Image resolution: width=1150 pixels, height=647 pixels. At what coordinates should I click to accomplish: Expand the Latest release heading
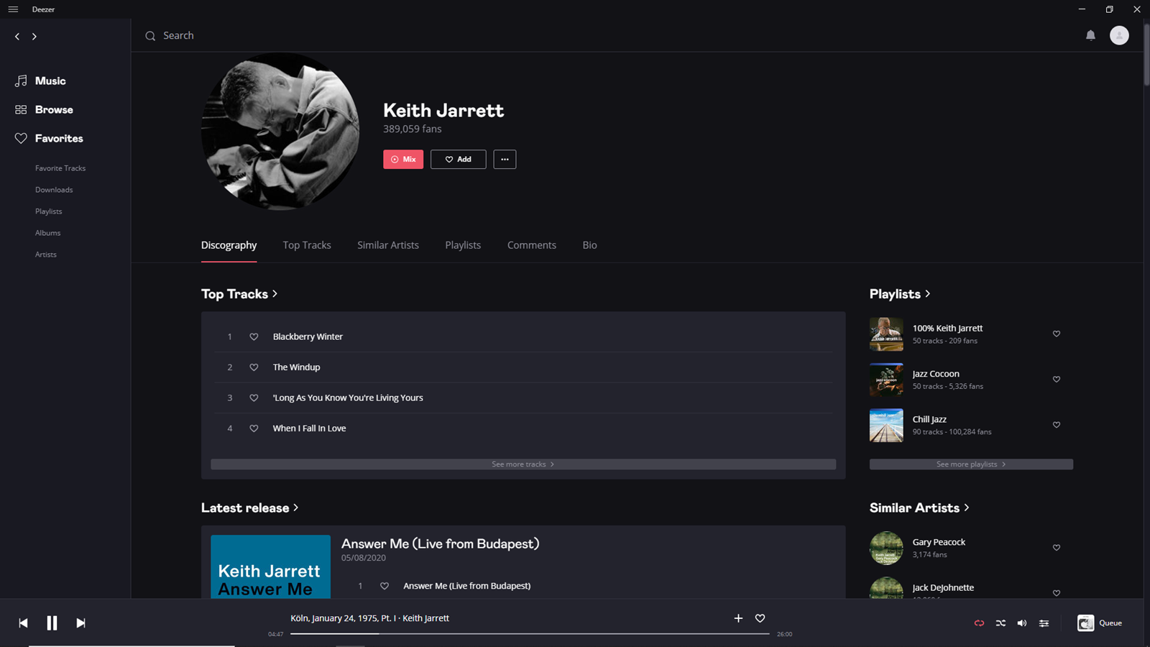point(249,508)
